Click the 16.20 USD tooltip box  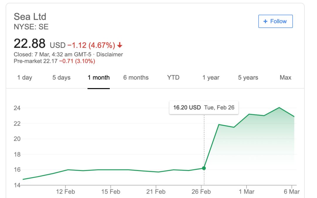[x=204, y=108]
